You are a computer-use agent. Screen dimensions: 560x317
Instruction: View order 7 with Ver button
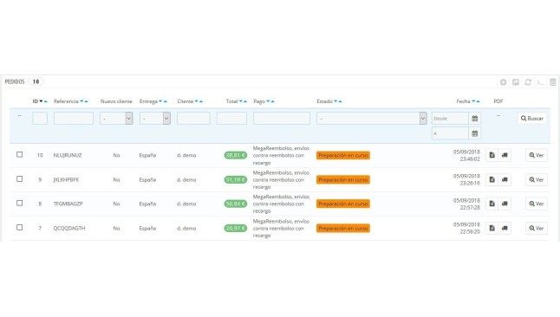[537, 228]
